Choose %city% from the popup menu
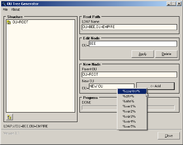This screenshot has width=183, height=145. pyautogui.click(x=132, y=96)
